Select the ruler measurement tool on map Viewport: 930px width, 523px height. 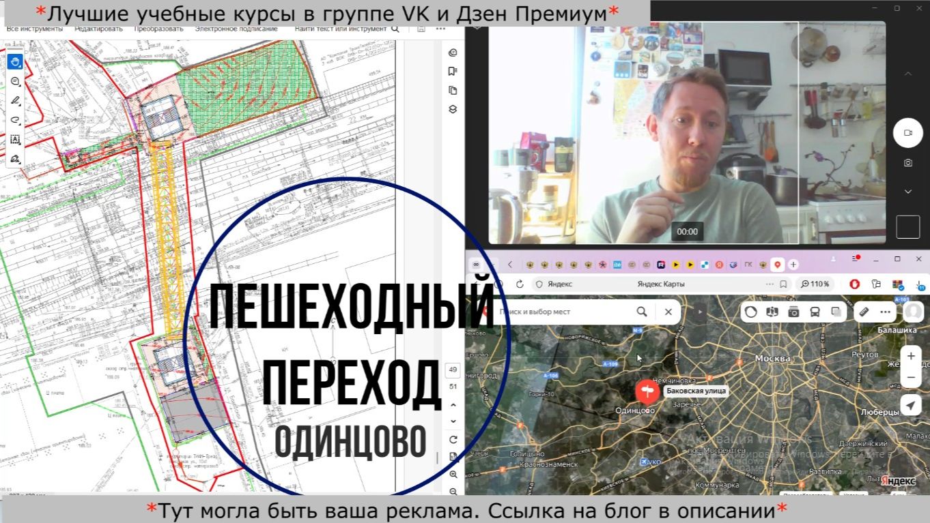click(x=864, y=312)
